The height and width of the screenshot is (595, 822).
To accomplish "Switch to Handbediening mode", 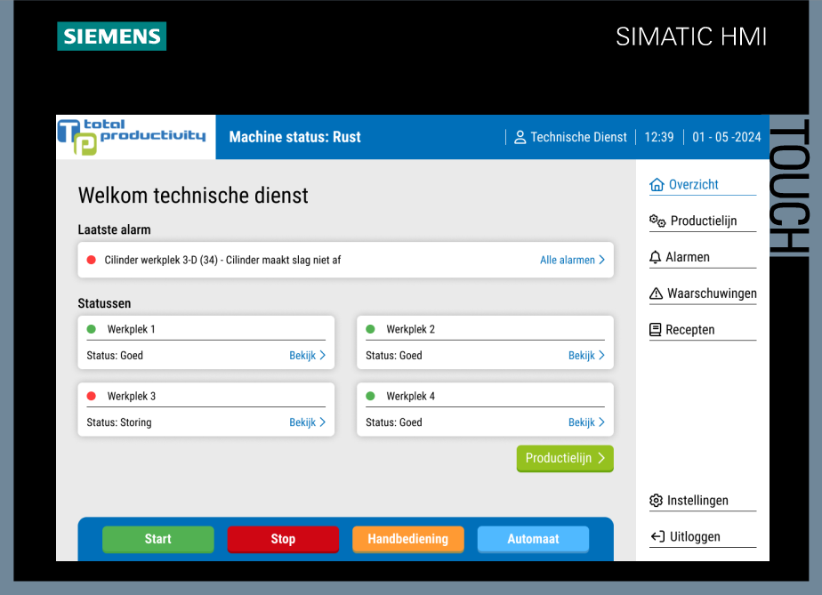I will 407,539.
